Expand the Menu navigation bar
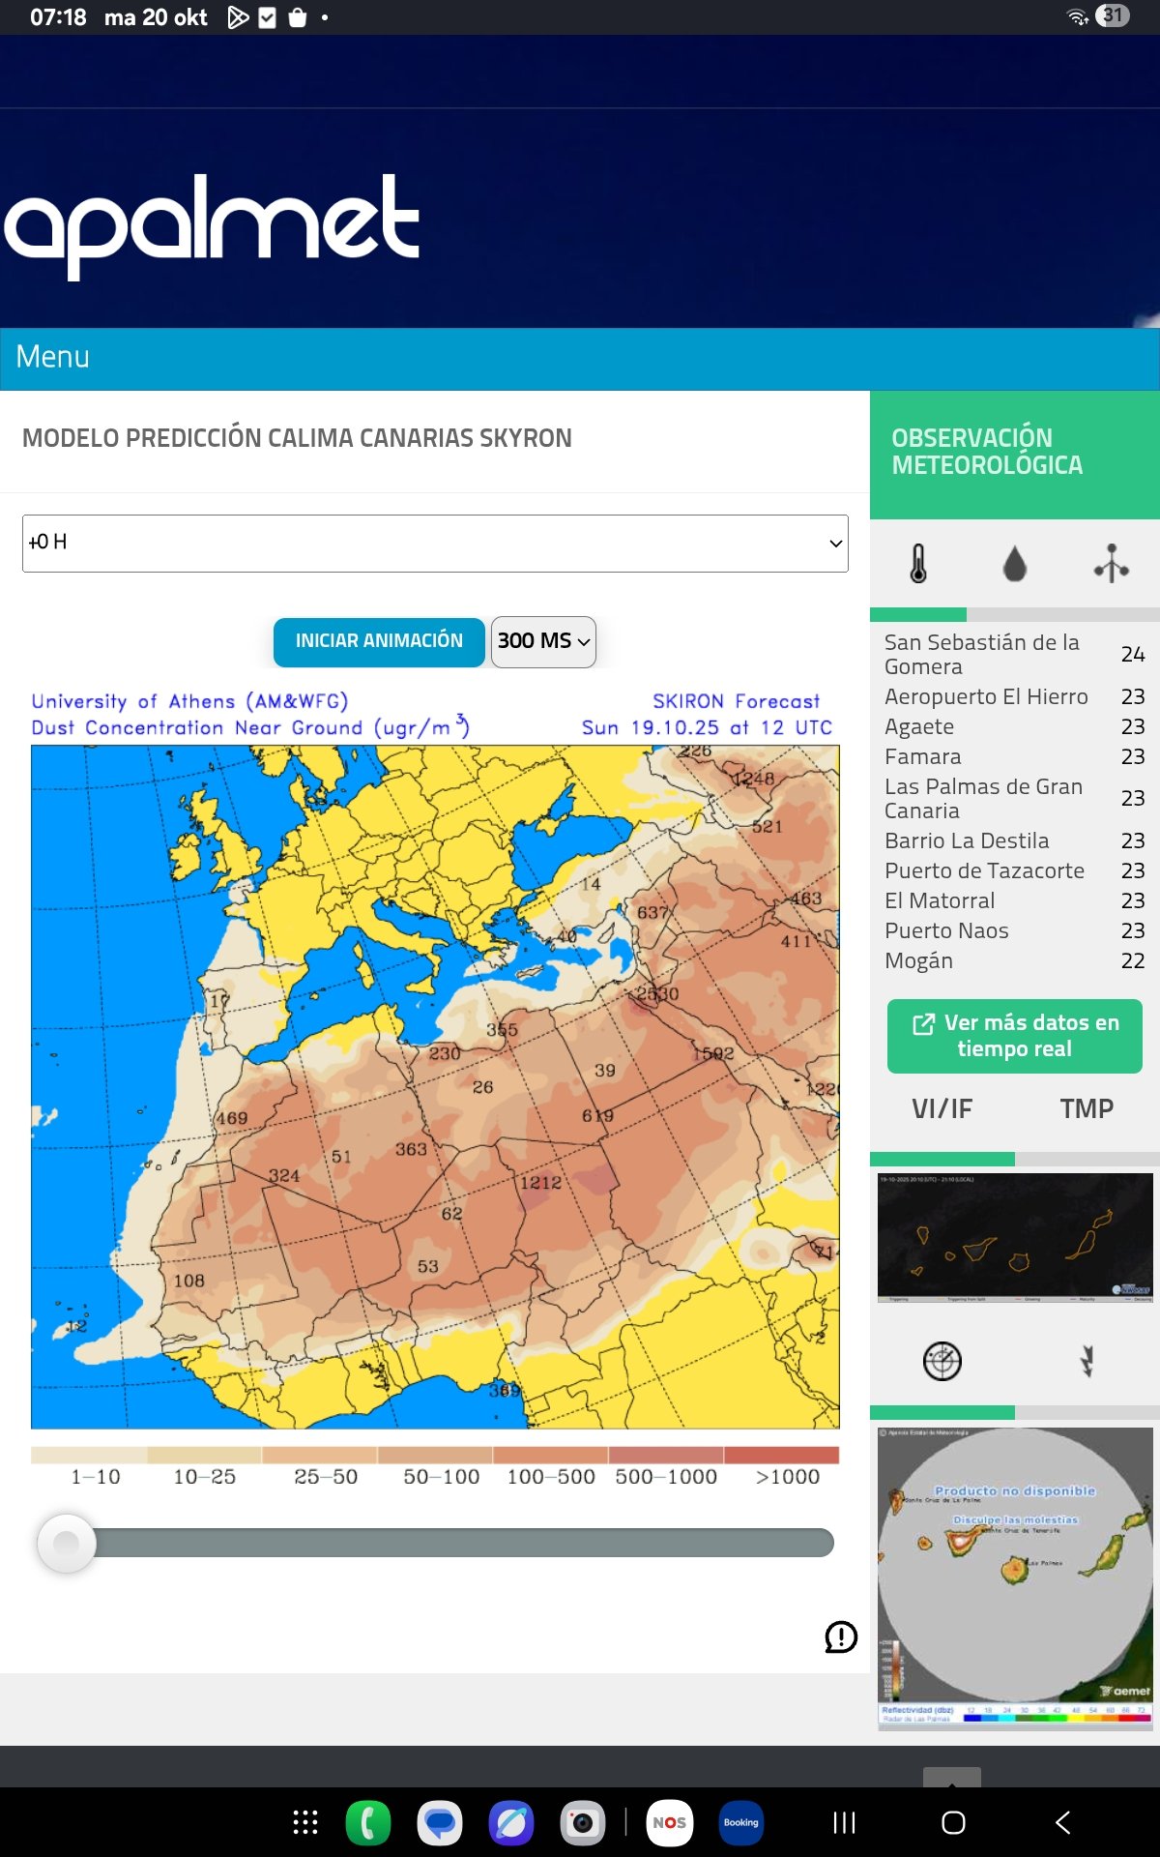Screen dimensions: 1160x1857 (53, 358)
